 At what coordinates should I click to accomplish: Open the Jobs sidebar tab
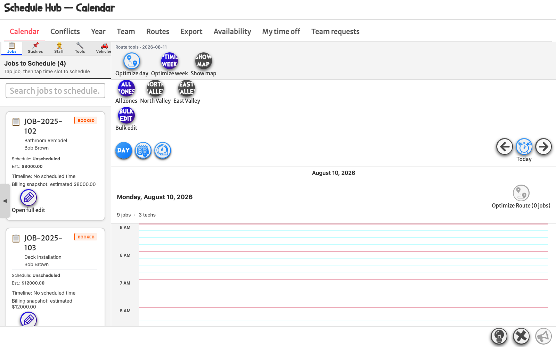[x=12, y=48]
